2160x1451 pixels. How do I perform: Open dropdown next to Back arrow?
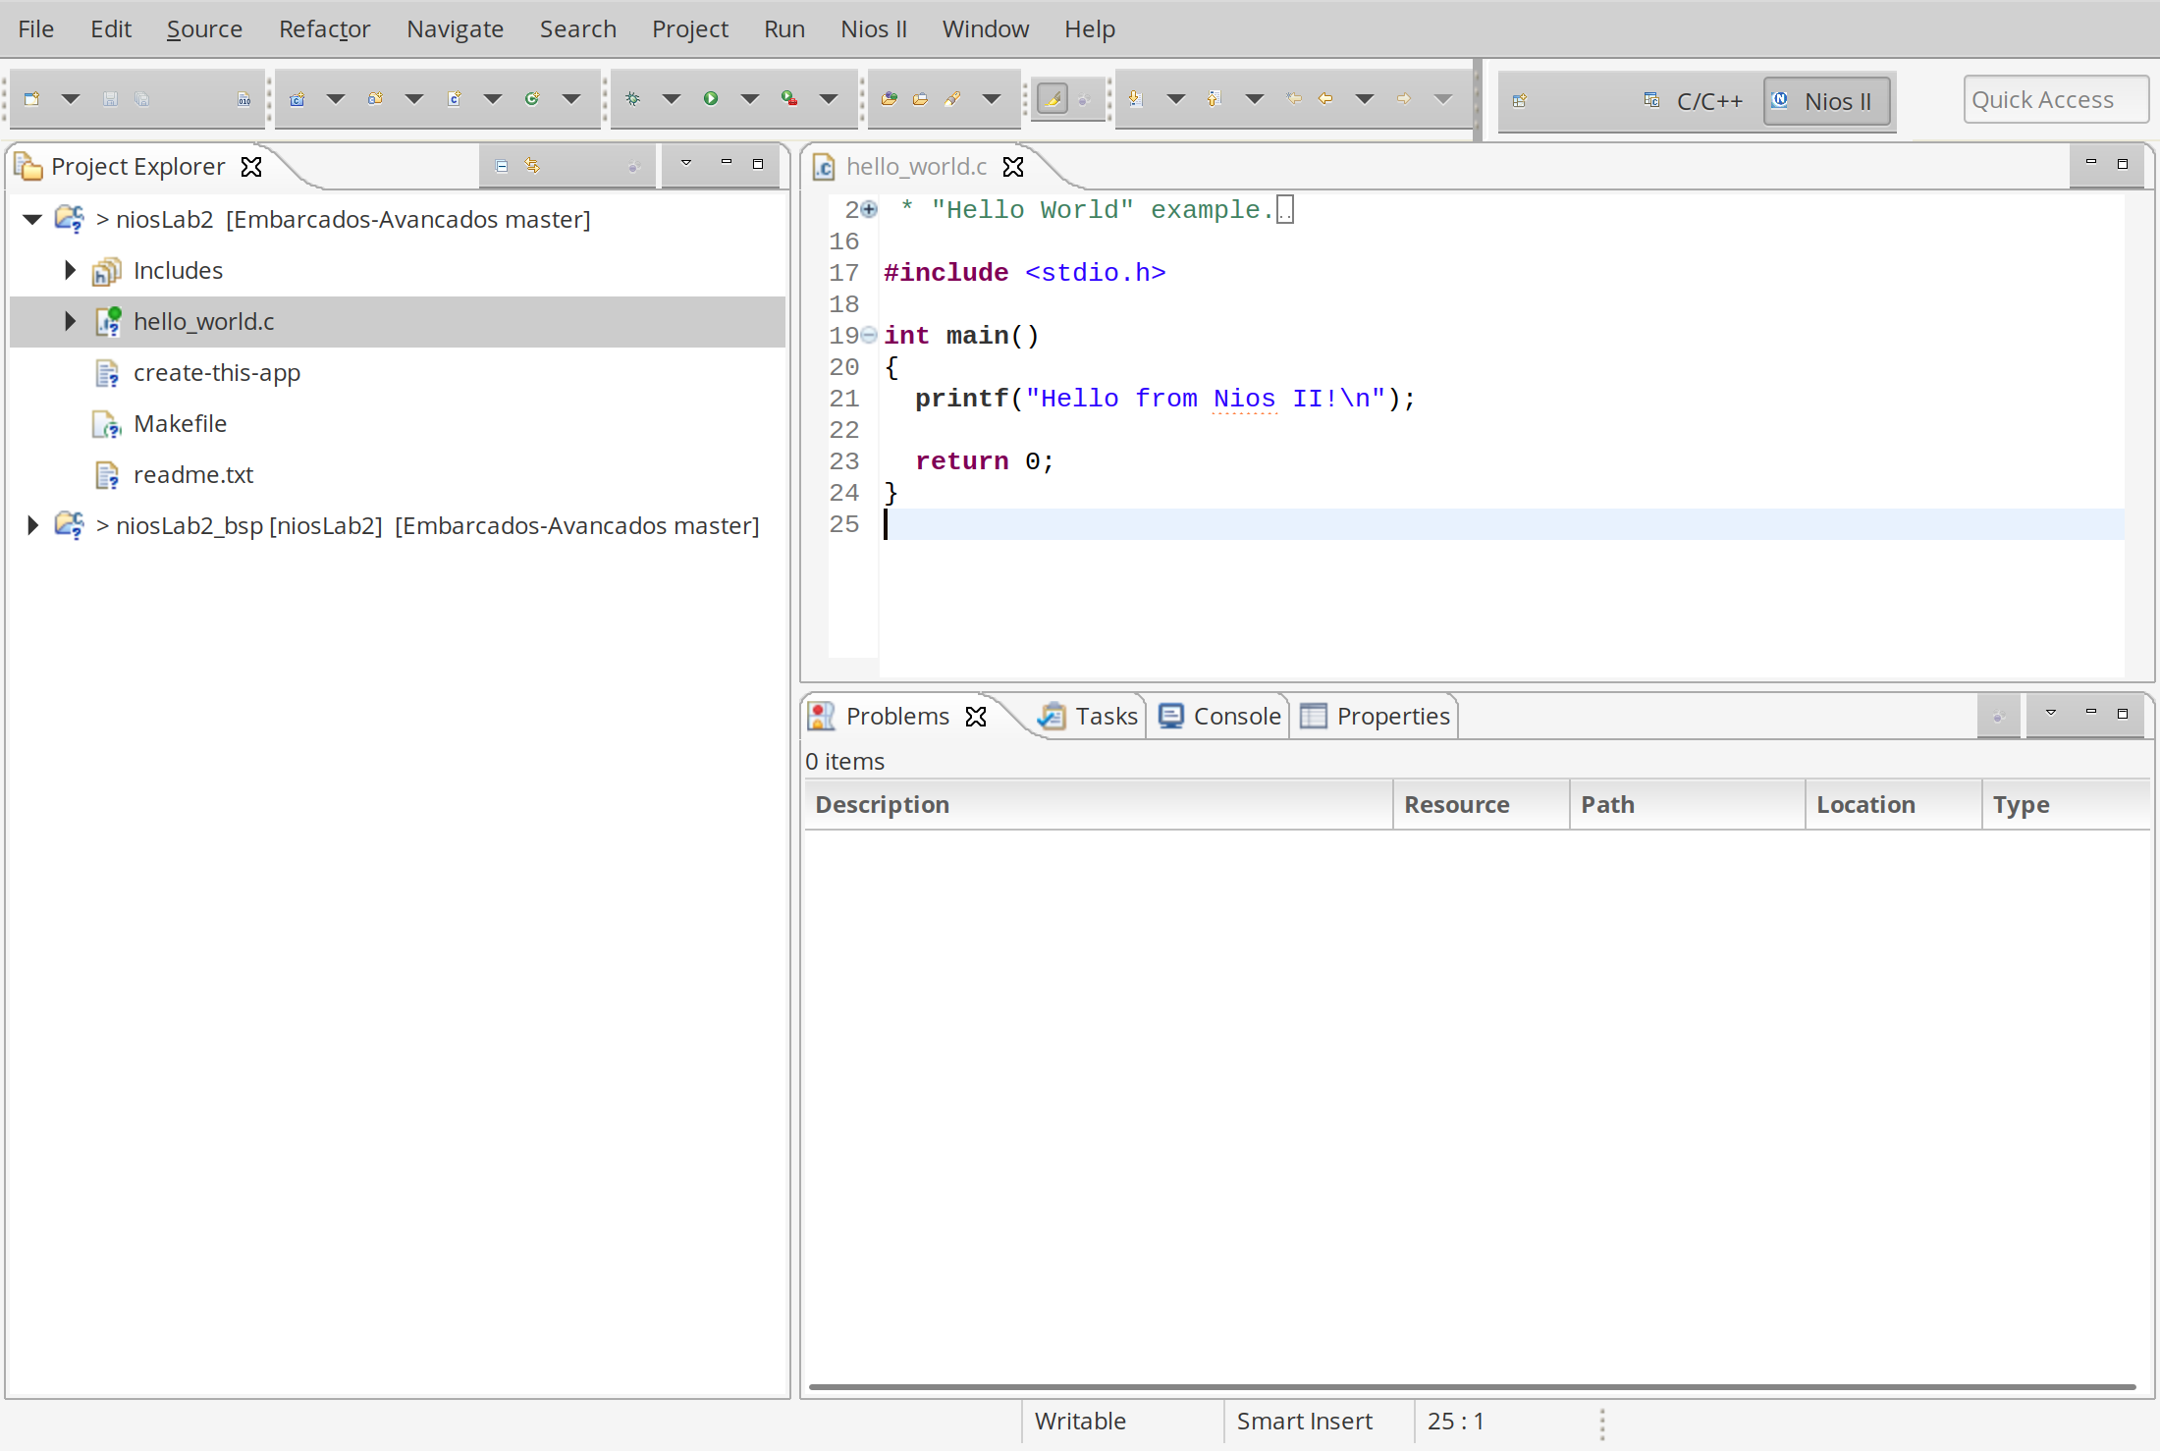coord(1365,99)
